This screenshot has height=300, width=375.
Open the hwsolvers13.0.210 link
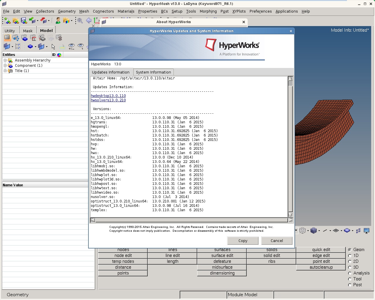click(x=108, y=100)
